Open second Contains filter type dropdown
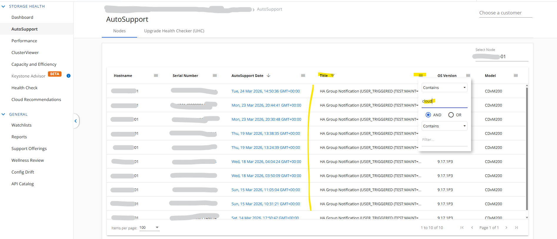This screenshot has width=557, height=239. pos(444,126)
